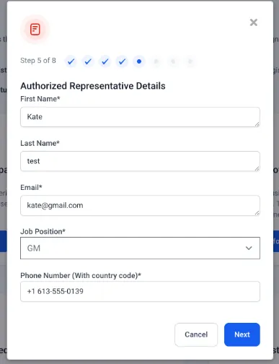The image size is (279, 364).
Task: Click the sixth step indicator dot
Action: 156,61
